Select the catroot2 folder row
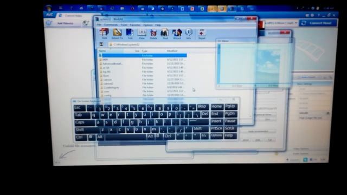Screen dimensions: 347x195 [x=143, y=83]
